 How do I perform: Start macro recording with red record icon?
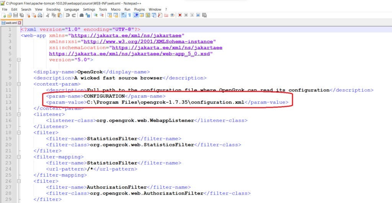180,15
